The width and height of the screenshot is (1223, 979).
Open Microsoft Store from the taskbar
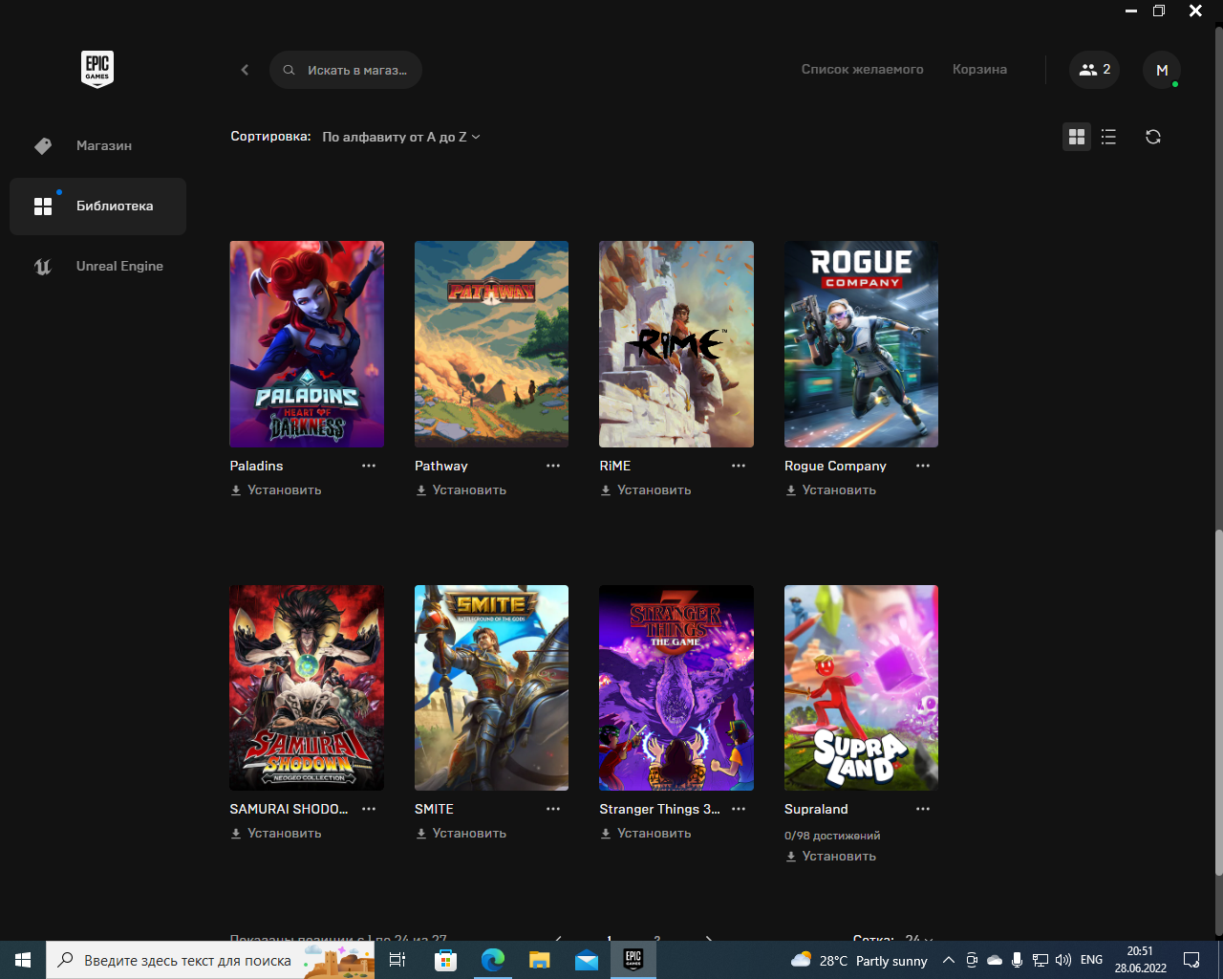[445, 960]
